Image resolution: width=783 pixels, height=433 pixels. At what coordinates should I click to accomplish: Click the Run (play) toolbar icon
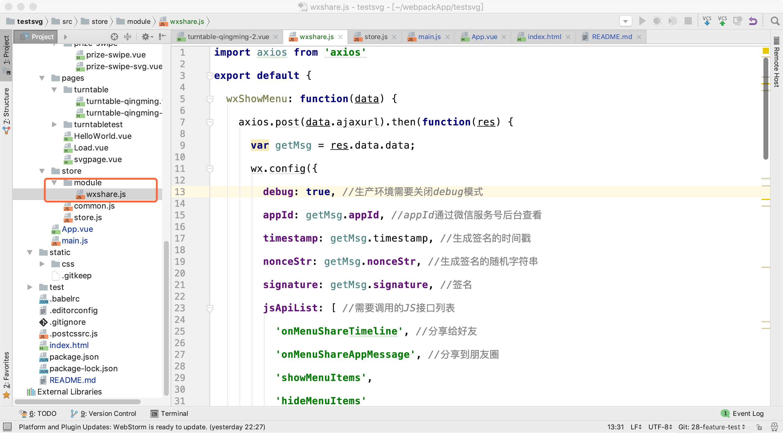click(642, 21)
